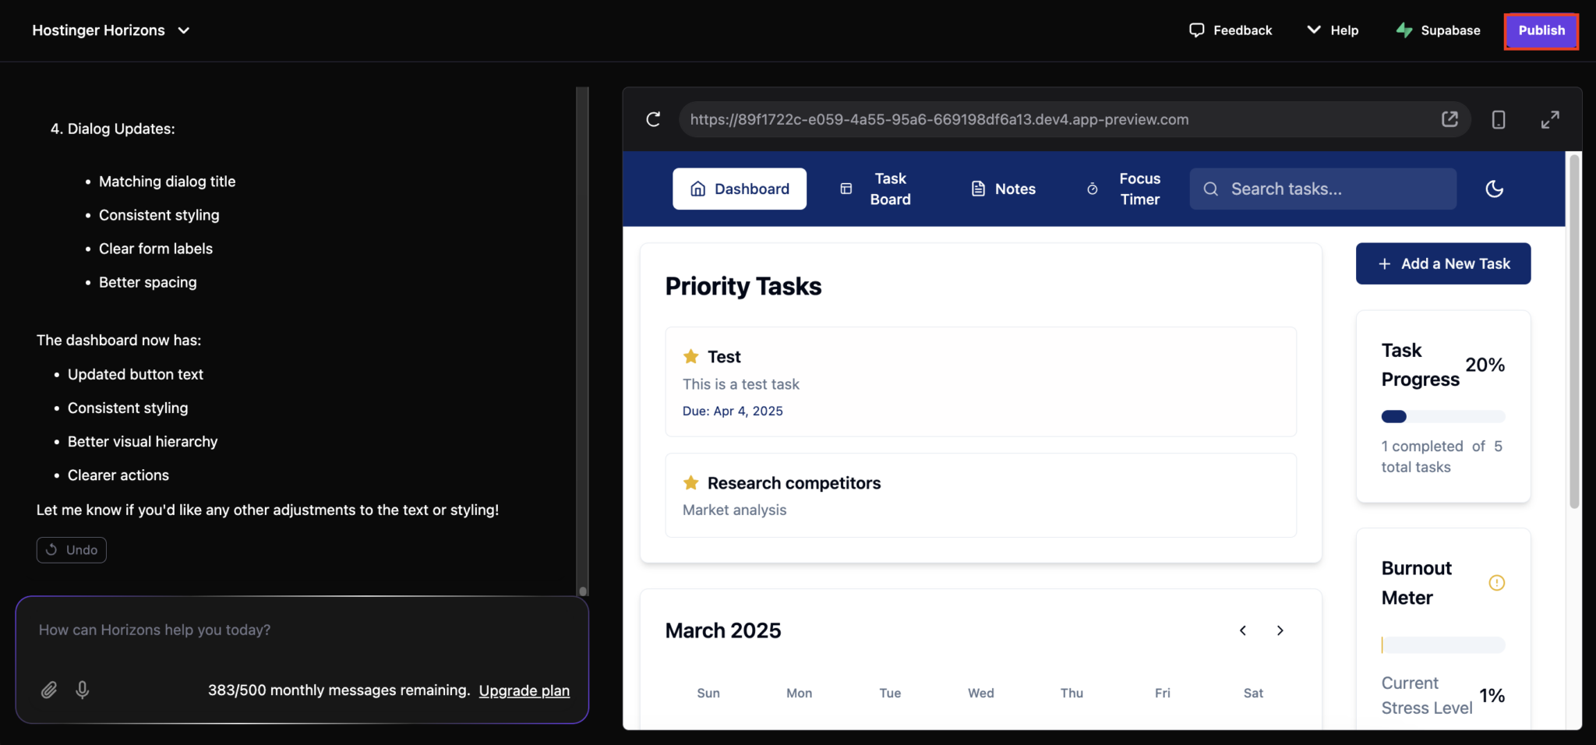
Task: Start voice input with the microphone
Action: click(x=82, y=690)
